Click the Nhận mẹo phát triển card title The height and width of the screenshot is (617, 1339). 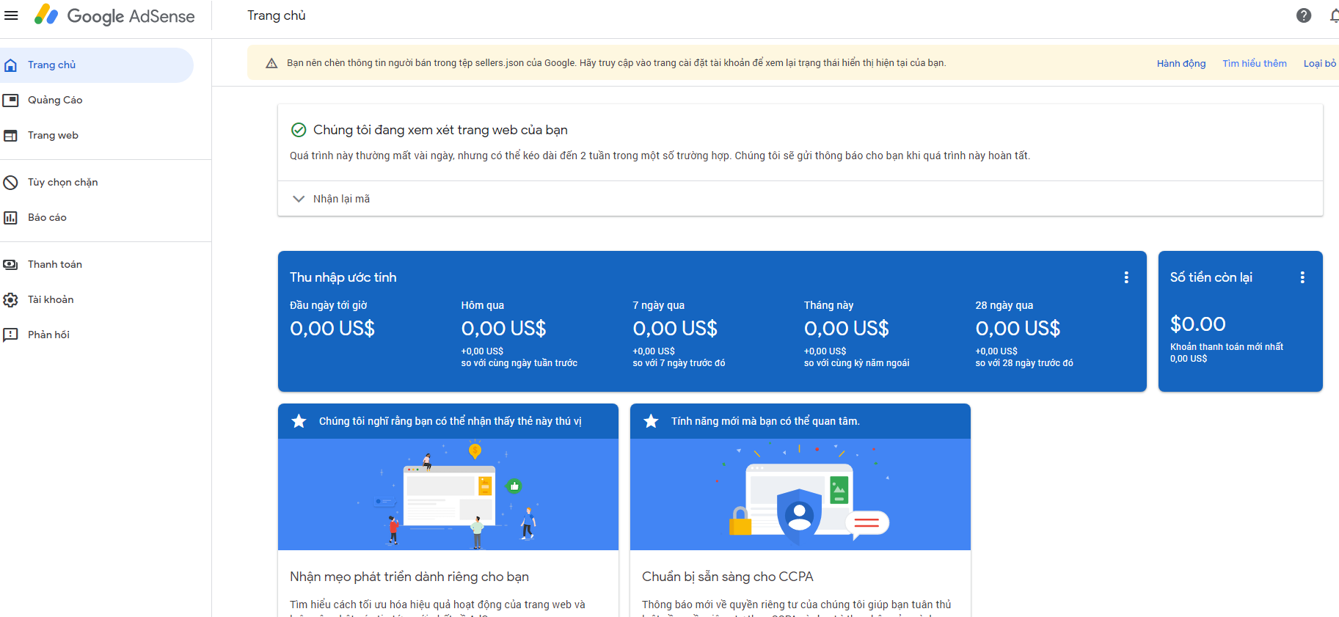tap(409, 577)
